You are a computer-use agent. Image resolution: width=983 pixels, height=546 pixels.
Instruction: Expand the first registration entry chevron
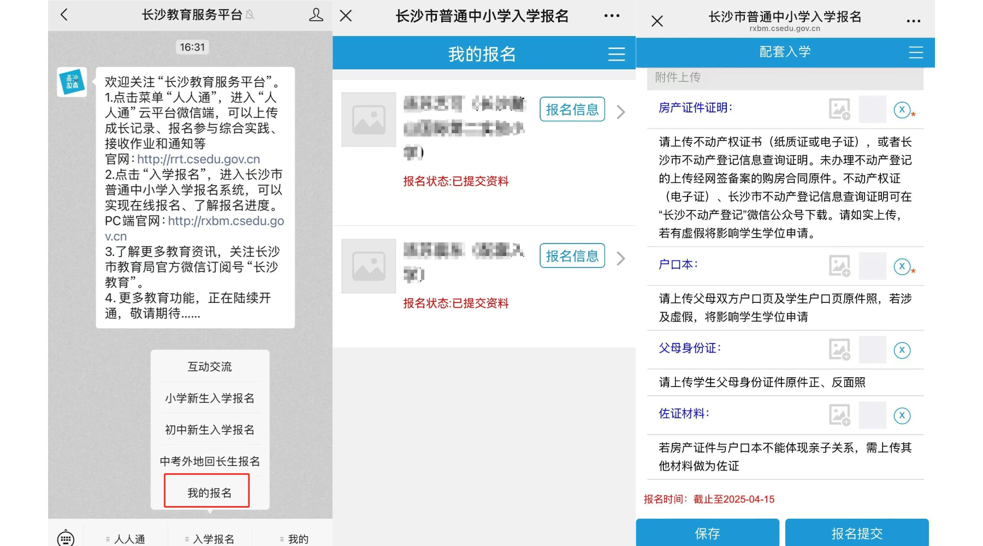point(620,112)
